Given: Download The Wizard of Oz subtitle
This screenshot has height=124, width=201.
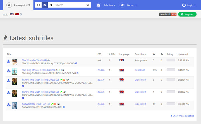Looking at the screenshot, I should (8, 61).
